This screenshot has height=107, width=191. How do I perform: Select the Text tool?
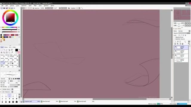12,50
